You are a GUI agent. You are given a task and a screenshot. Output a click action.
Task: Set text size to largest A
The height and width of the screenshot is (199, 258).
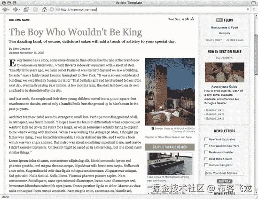click(x=192, y=19)
